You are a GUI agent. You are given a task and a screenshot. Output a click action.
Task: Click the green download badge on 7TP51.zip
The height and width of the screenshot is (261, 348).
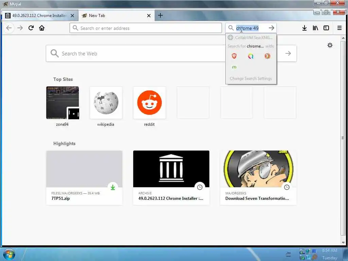(113, 187)
